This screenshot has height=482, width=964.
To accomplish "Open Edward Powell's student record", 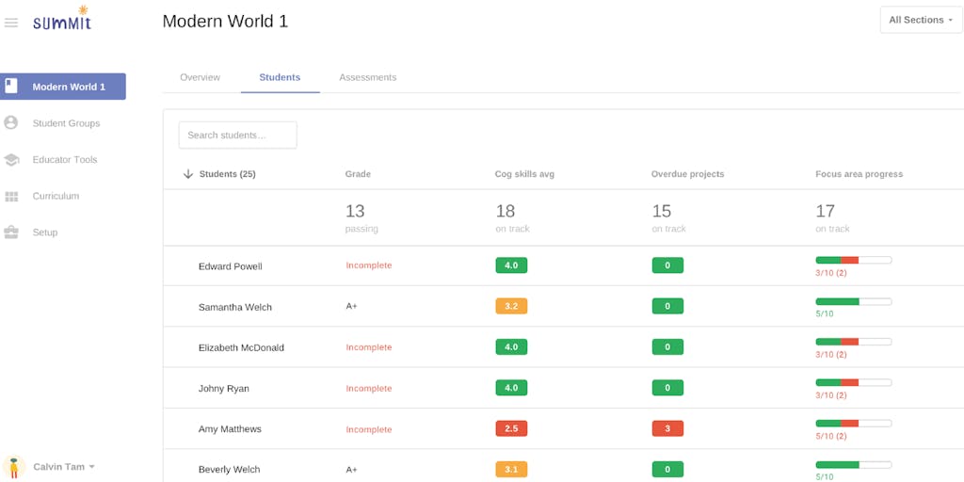I will (230, 266).
